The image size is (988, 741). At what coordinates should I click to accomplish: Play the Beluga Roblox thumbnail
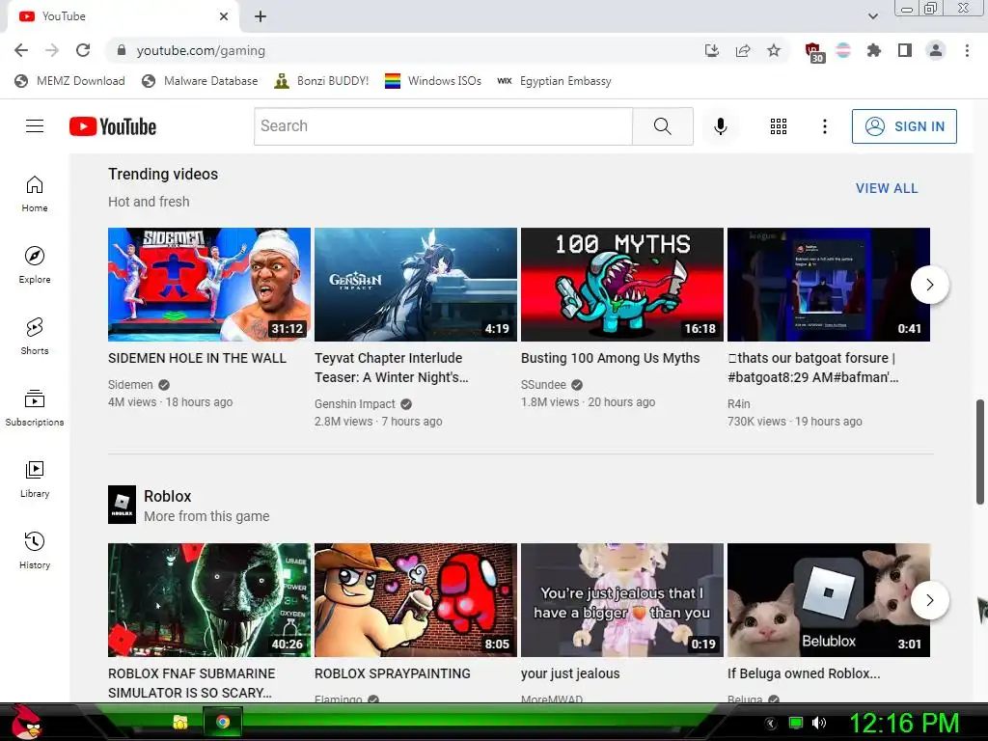click(x=829, y=600)
